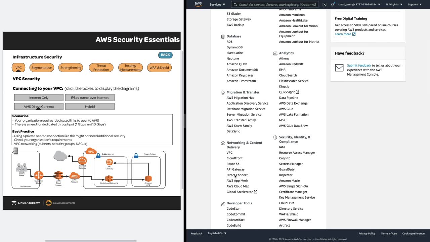Viewport: 430px width, 242px height.
Task: Click the Database category icon
Action: coord(223,36)
